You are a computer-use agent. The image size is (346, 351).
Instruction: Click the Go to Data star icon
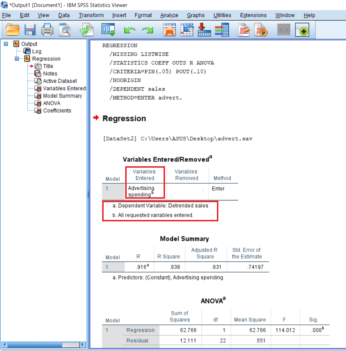(x=169, y=30)
